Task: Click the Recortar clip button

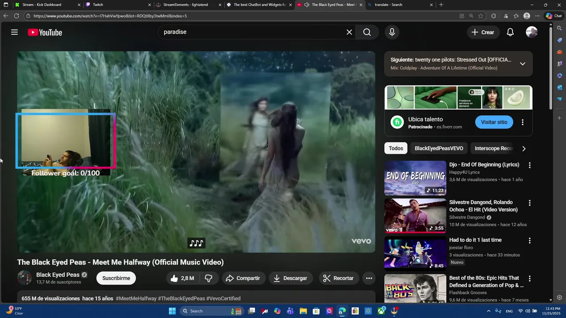Action: click(338, 278)
